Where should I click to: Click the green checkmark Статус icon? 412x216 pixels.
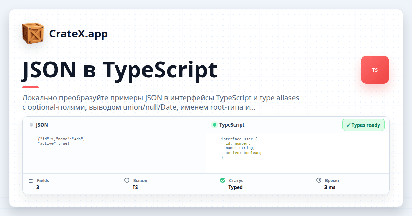pos(222,180)
